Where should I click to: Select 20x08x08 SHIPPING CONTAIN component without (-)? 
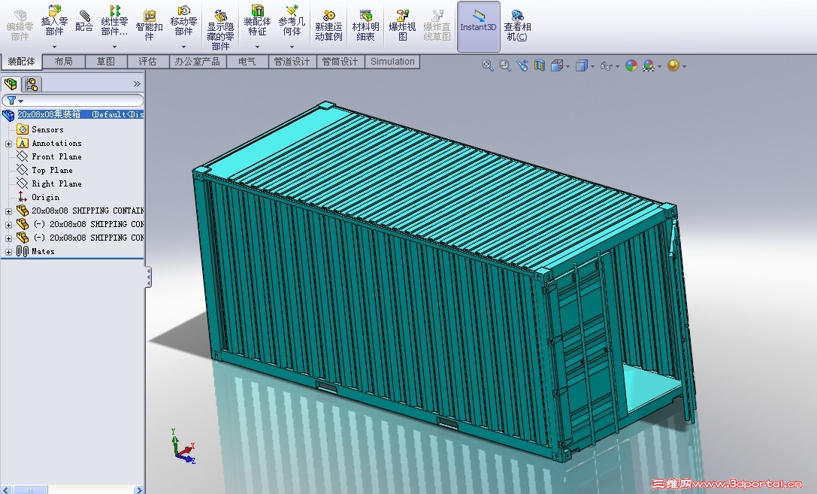pyautogui.click(x=87, y=211)
